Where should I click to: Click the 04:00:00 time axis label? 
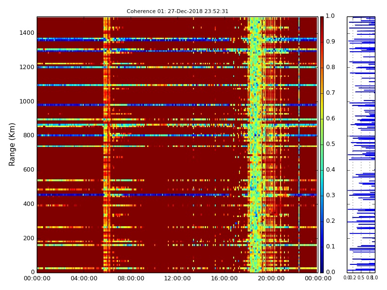(84, 278)
